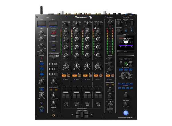Select FX FREQUENCY MID button
Image resolution: width=172 pixels, height=126 pixels.
tap(126, 70)
